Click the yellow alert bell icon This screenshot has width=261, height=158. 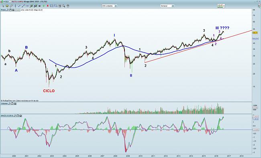pos(7,6)
